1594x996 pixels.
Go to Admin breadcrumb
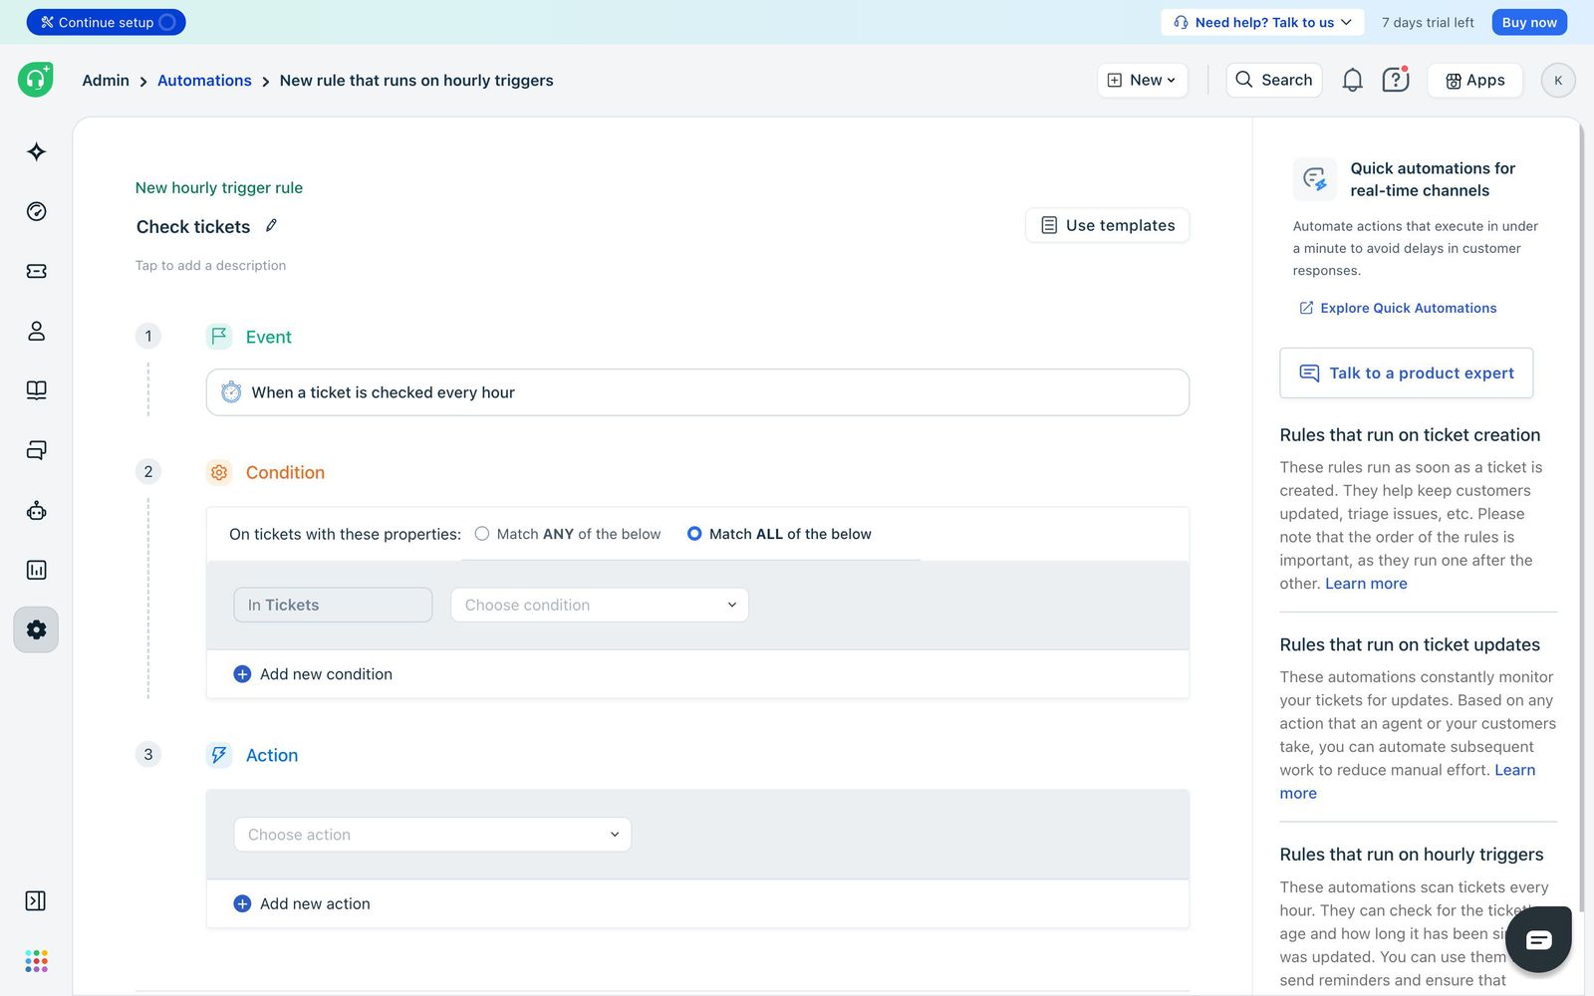click(x=106, y=80)
